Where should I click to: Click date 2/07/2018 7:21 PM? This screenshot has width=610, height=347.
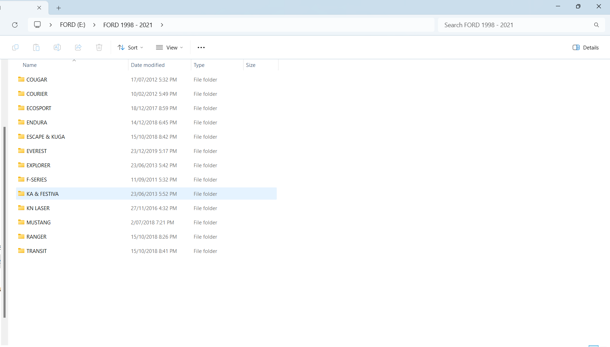click(152, 222)
